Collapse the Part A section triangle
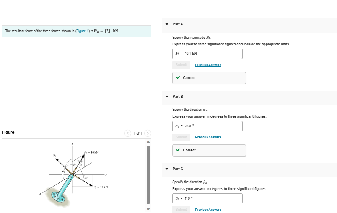The height and width of the screenshot is (213, 337). pos(167,24)
